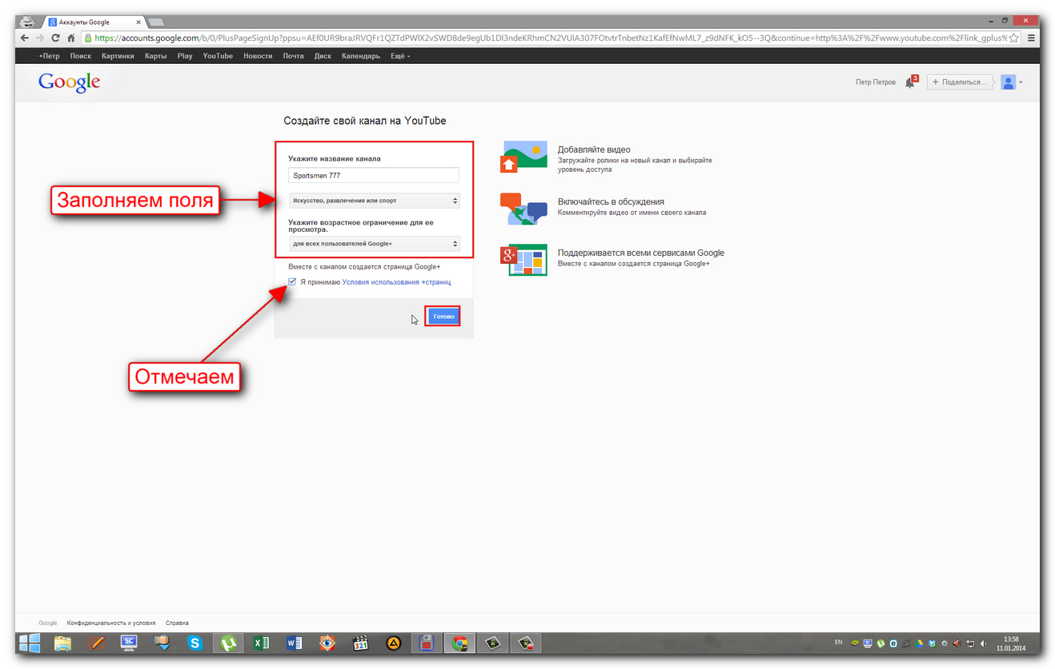Click the browser Forward arrow

coord(40,38)
